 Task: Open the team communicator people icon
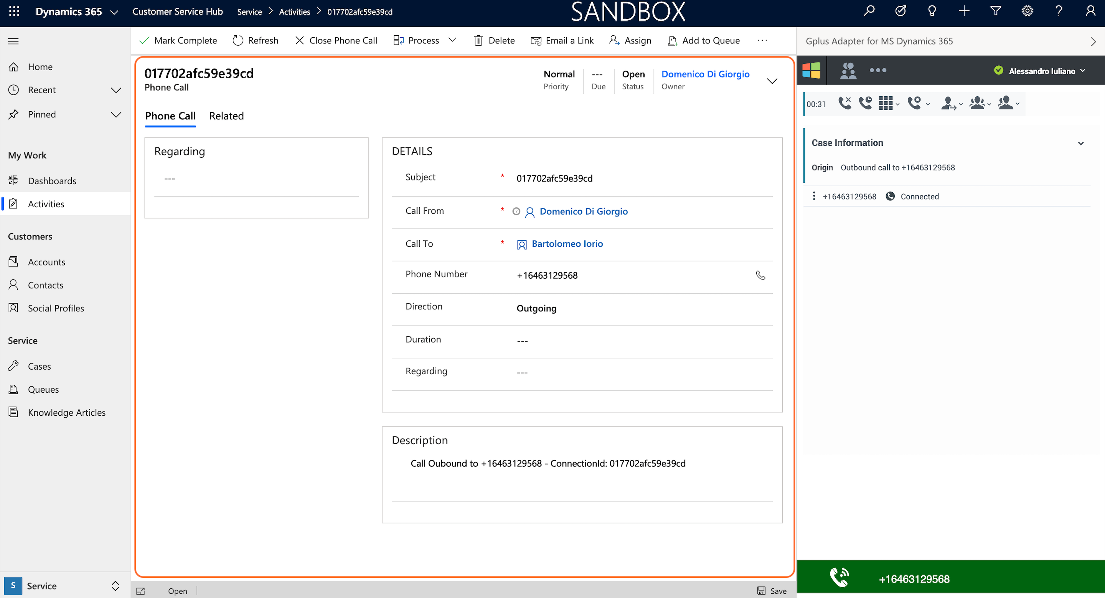(x=848, y=70)
